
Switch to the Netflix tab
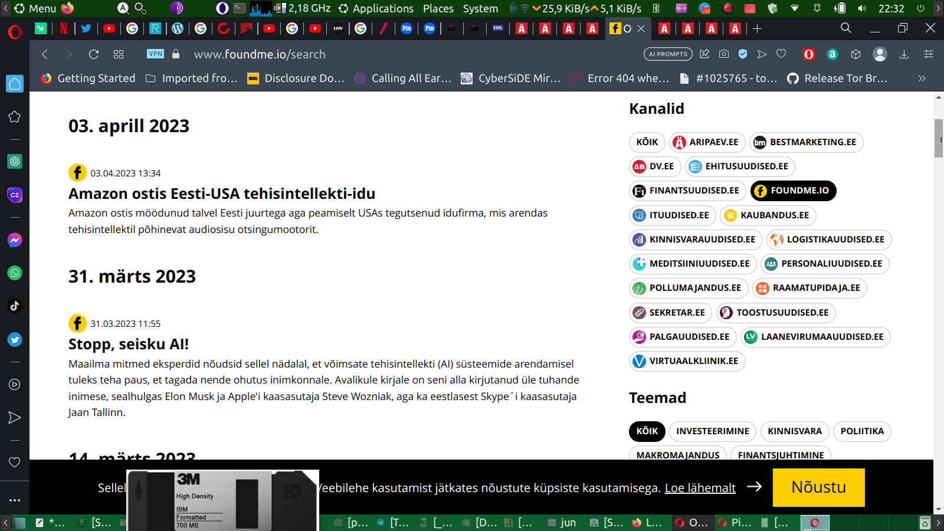[x=64, y=28]
